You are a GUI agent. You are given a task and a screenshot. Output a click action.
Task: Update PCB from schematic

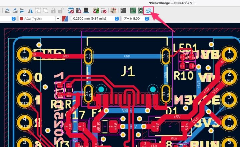click(96, 11)
